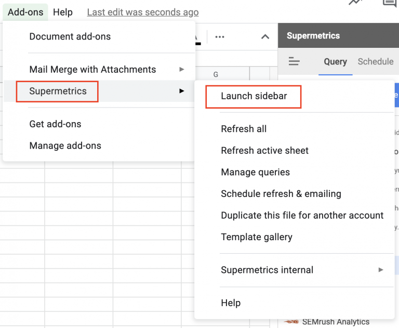Click the arrow next to Supermetrics menu item
The width and height of the screenshot is (399, 328).
[x=181, y=91]
